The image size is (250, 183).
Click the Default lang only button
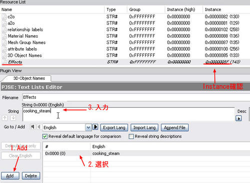click(x=20, y=146)
